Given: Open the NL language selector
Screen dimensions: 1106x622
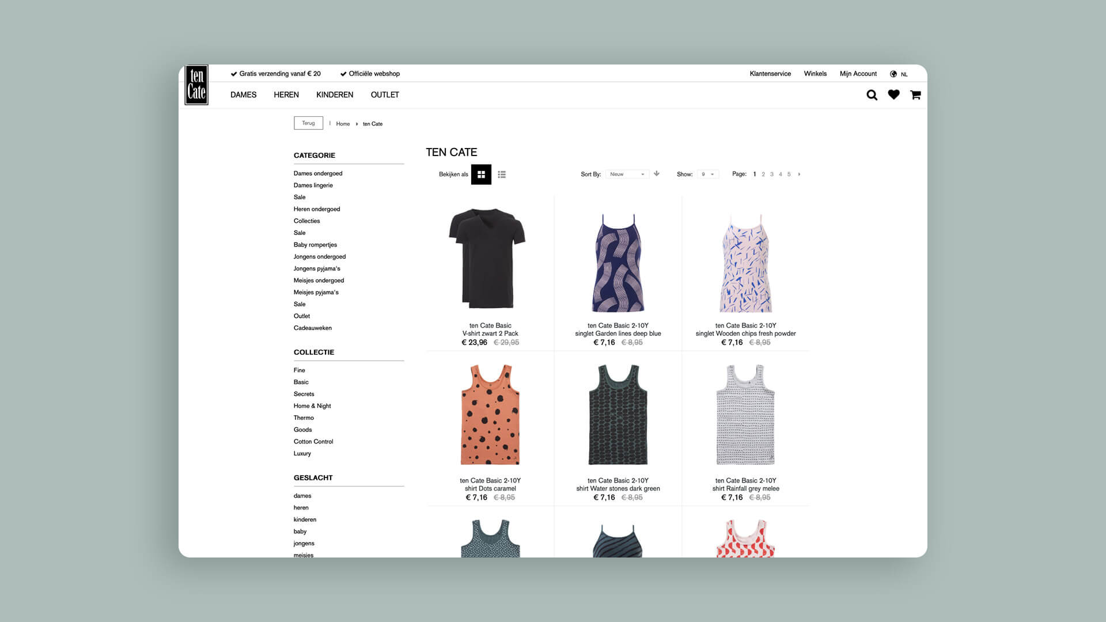Looking at the screenshot, I should [x=904, y=74].
